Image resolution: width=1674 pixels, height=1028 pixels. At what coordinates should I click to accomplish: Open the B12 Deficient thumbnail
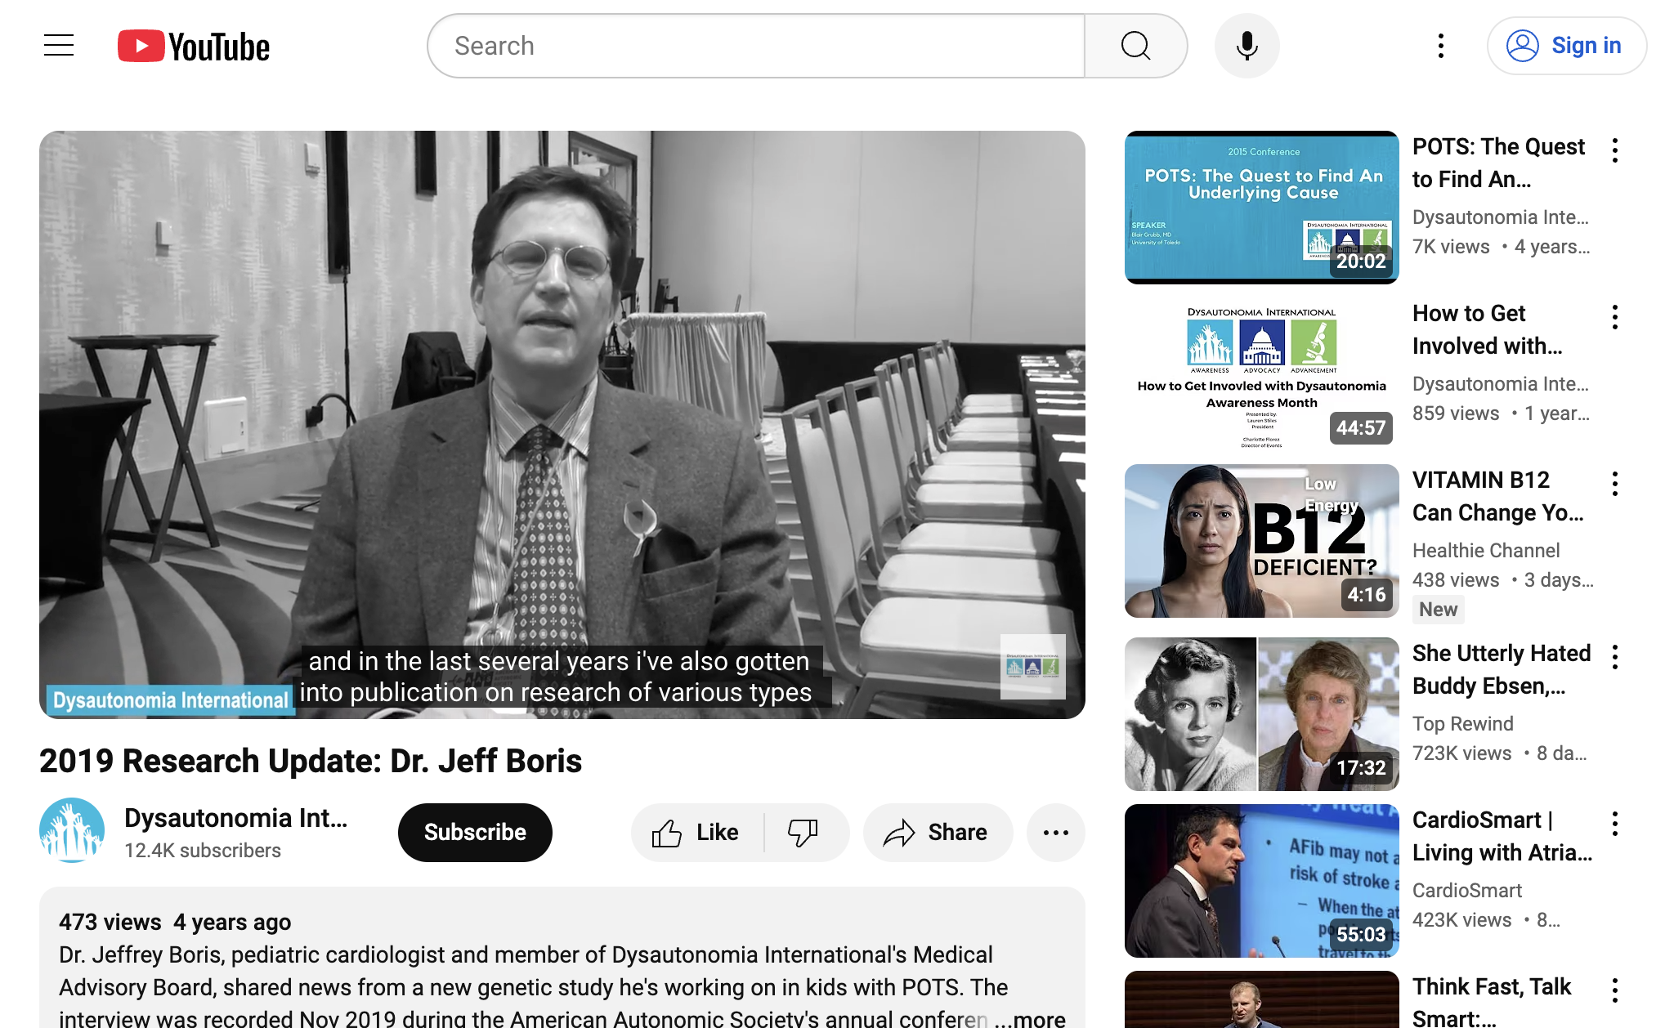pyautogui.click(x=1261, y=541)
